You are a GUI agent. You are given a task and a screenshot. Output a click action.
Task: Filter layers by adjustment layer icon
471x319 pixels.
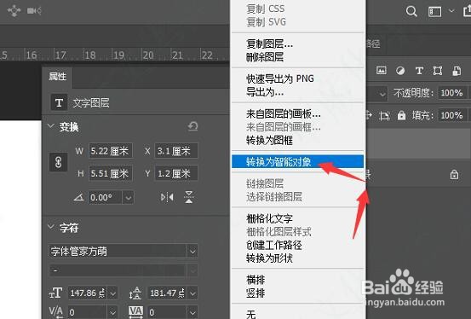click(400, 71)
